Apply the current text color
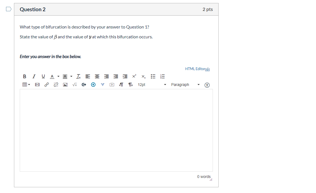 52,76
